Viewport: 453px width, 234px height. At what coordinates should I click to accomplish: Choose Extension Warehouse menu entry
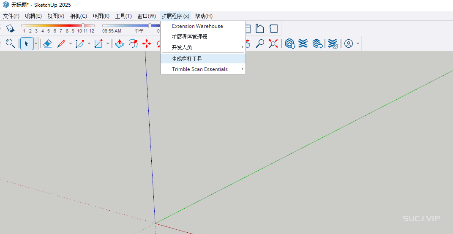click(203, 26)
